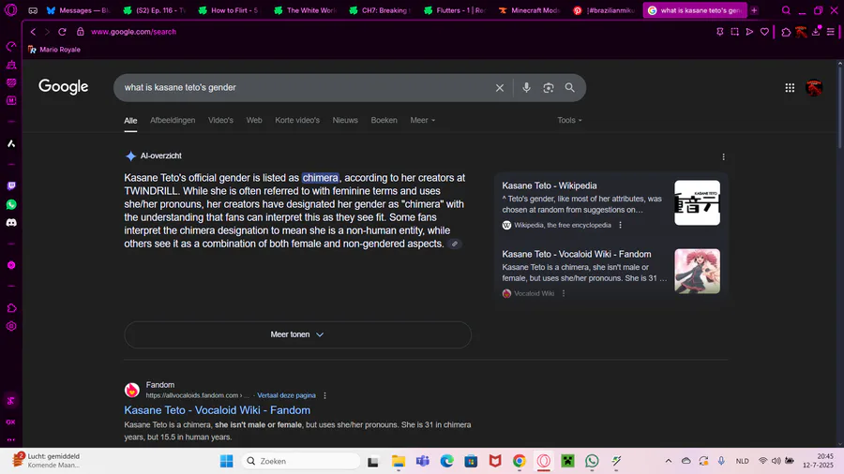Switch to the How to Flirt tab

point(229,10)
